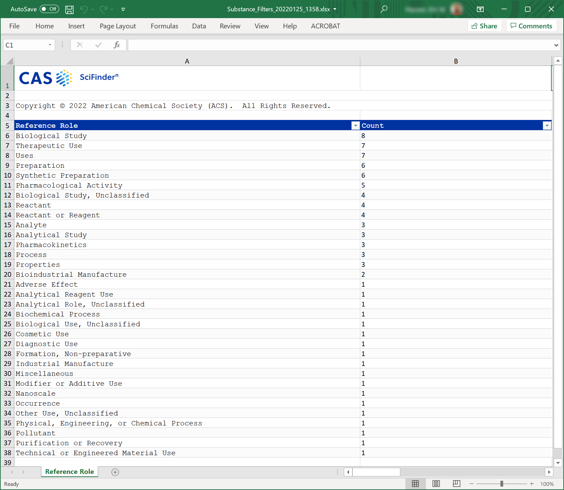564x490 pixels.
Task: Select the Reference Role sheet tab
Action: [69, 472]
